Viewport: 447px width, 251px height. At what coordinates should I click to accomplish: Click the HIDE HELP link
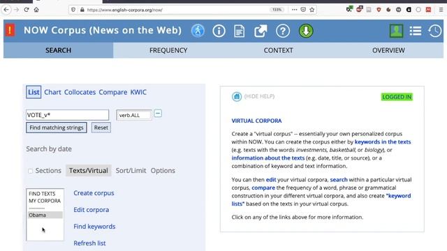click(259, 96)
